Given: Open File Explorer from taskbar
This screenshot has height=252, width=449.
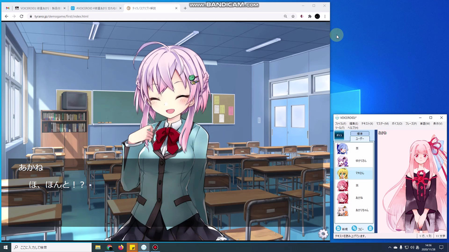Looking at the screenshot, I should pos(98,247).
